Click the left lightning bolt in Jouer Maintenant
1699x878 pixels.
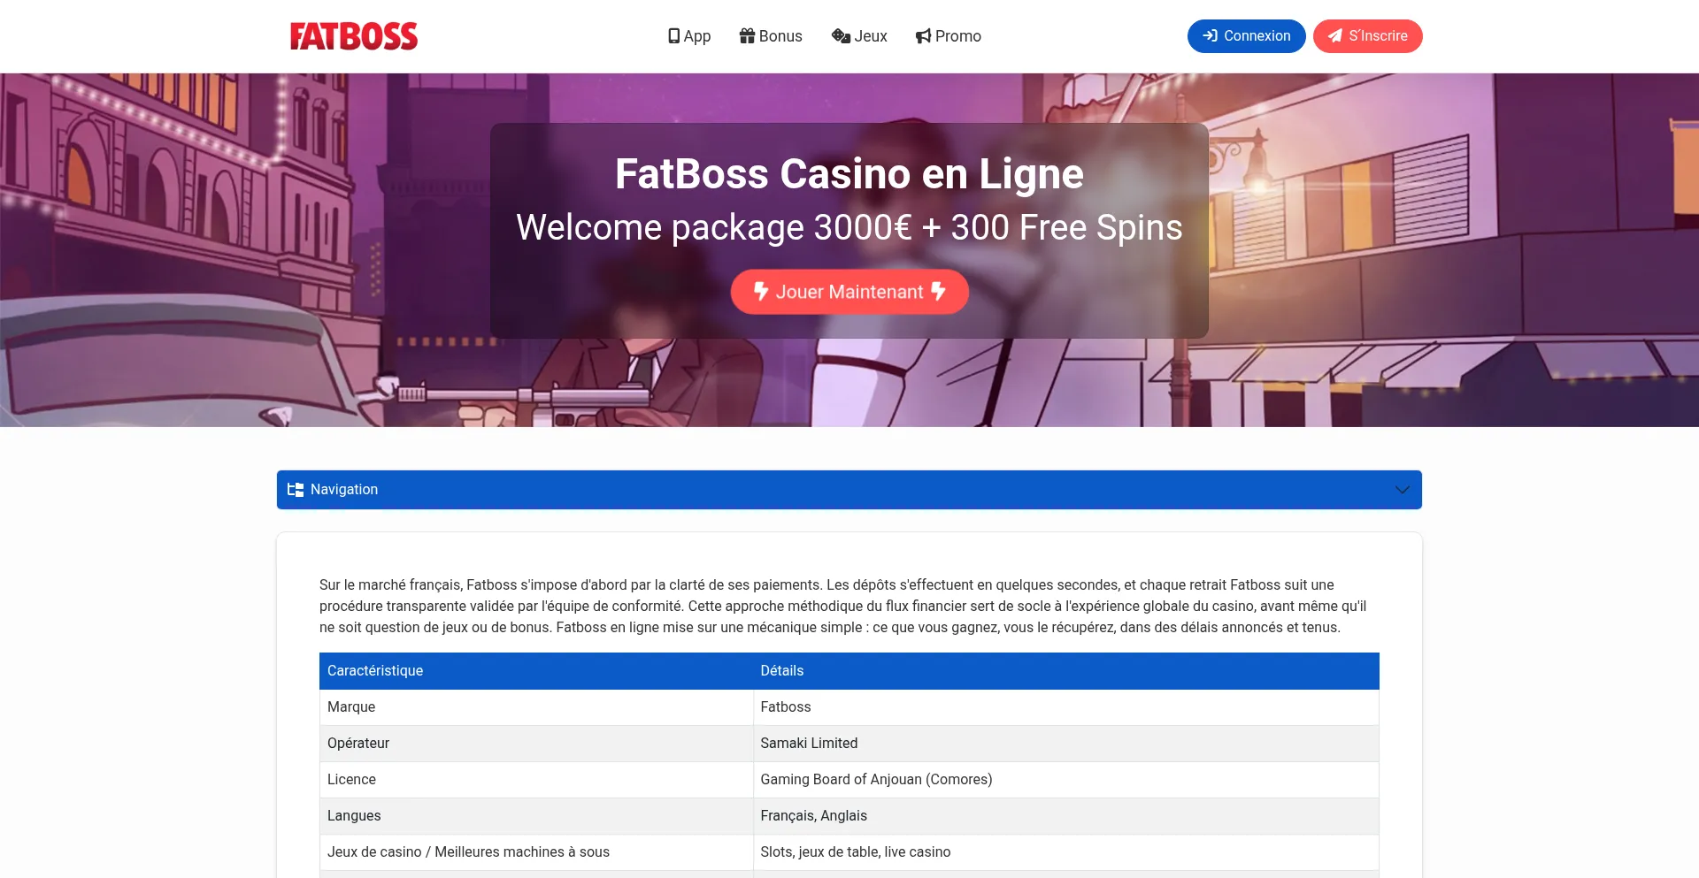pyautogui.click(x=761, y=291)
